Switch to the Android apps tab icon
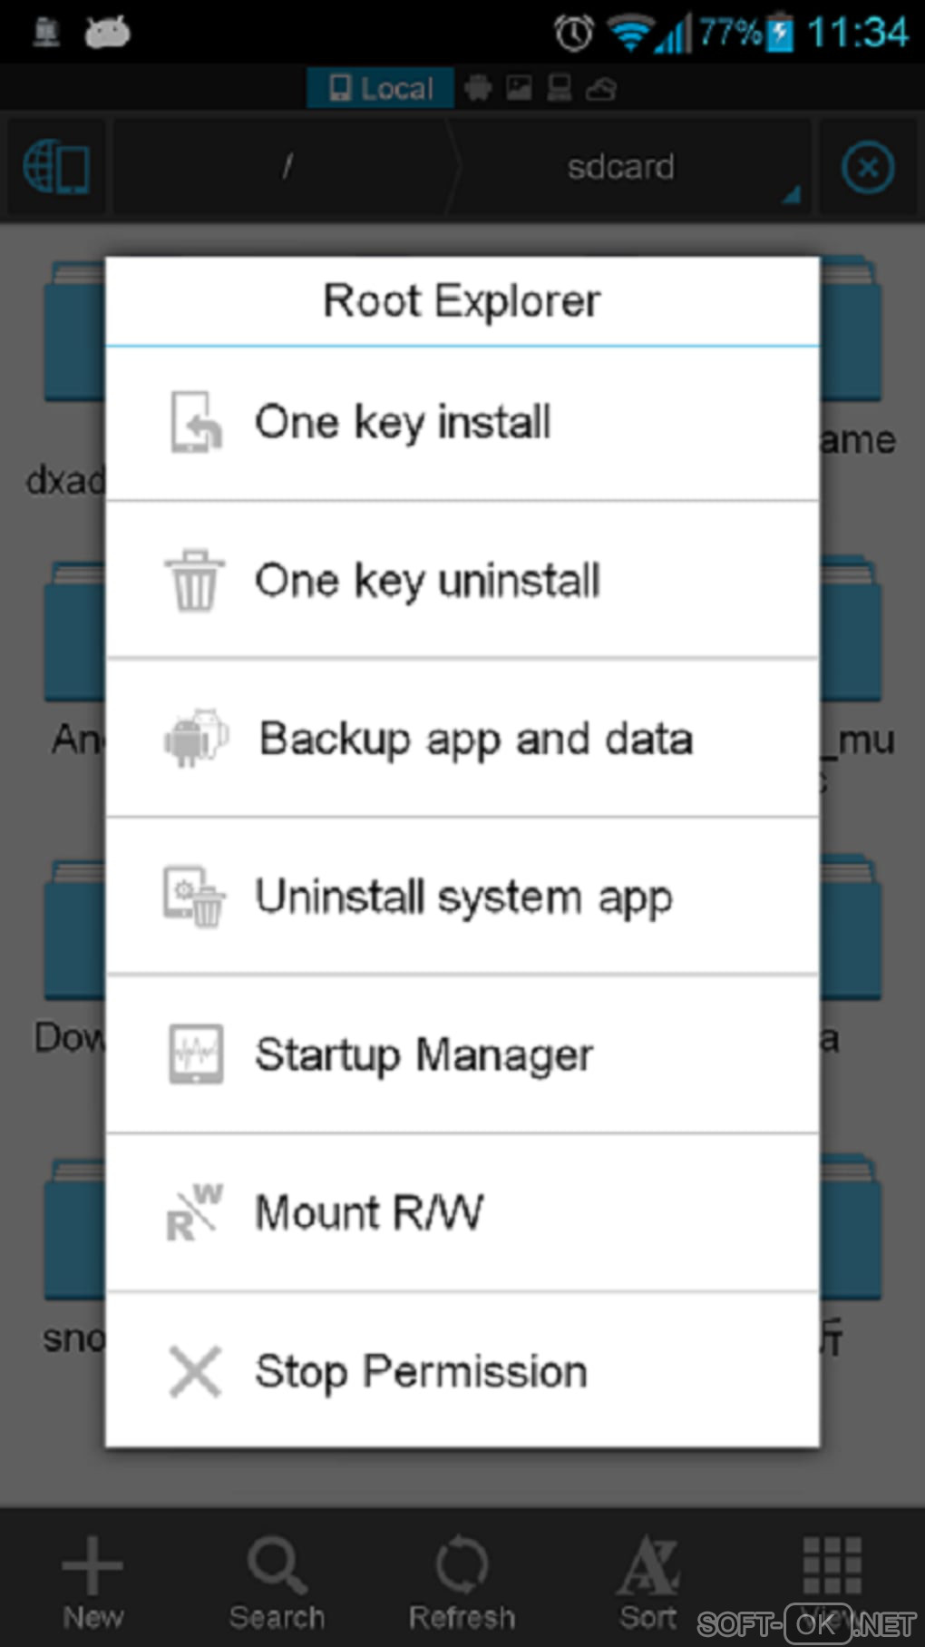This screenshot has width=925, height=1647. coord(478,88)
